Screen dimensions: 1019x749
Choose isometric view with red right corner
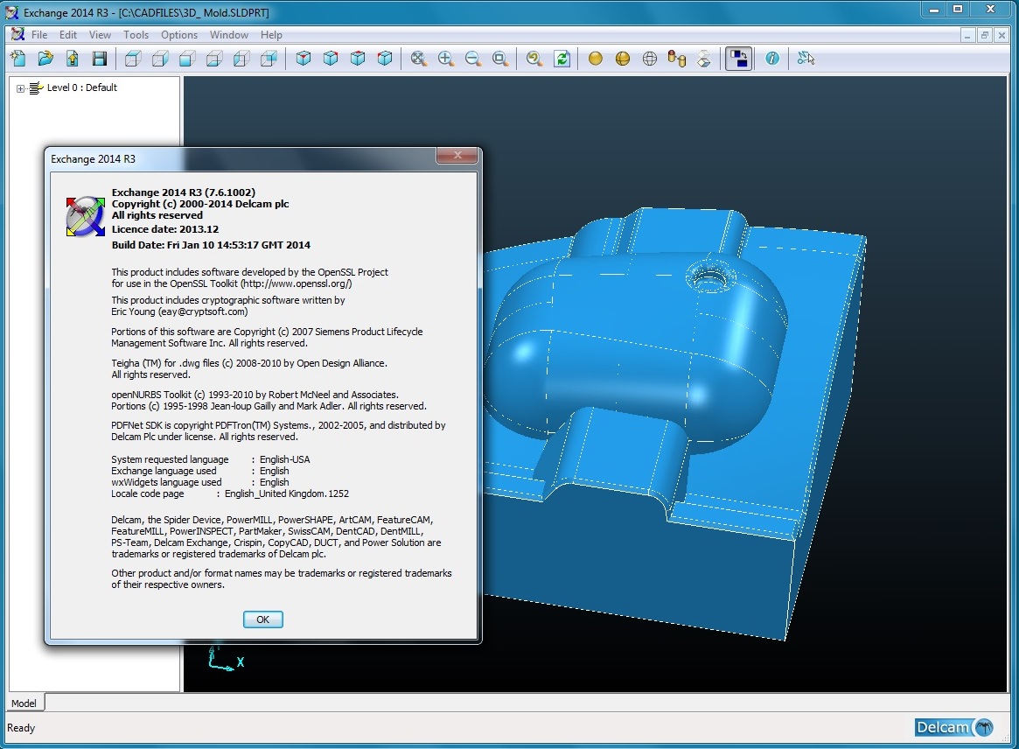[x=331, y=59]
